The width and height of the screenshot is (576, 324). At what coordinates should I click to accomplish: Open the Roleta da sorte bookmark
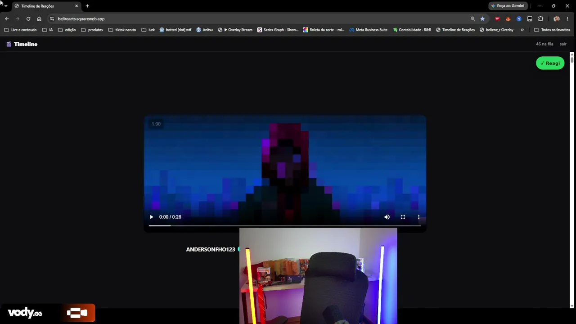(x=324, y=30)
